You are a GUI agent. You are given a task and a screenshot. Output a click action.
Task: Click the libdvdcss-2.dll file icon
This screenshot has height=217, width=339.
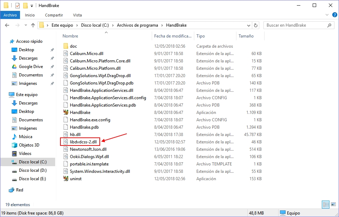click(66, 142)
